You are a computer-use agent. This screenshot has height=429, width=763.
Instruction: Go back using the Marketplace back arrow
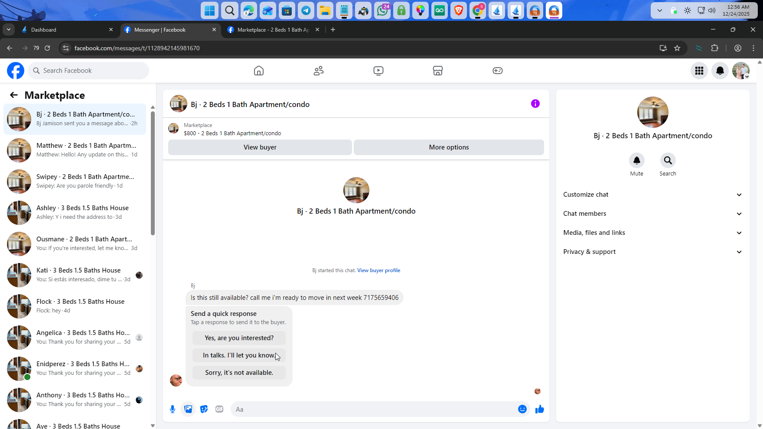14,95
